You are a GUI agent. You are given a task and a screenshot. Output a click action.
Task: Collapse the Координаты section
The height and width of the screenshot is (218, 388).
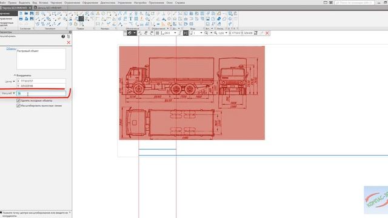pos(15,75)
